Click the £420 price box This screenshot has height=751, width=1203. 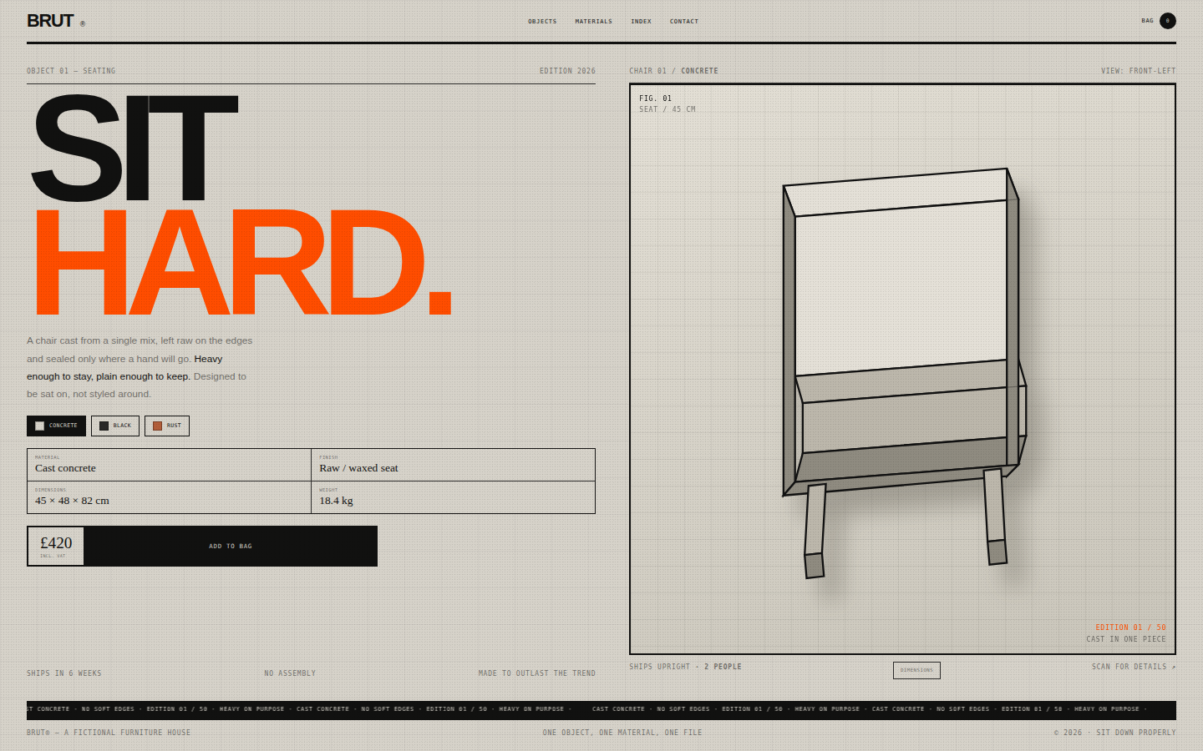click(x=56, y=547)
